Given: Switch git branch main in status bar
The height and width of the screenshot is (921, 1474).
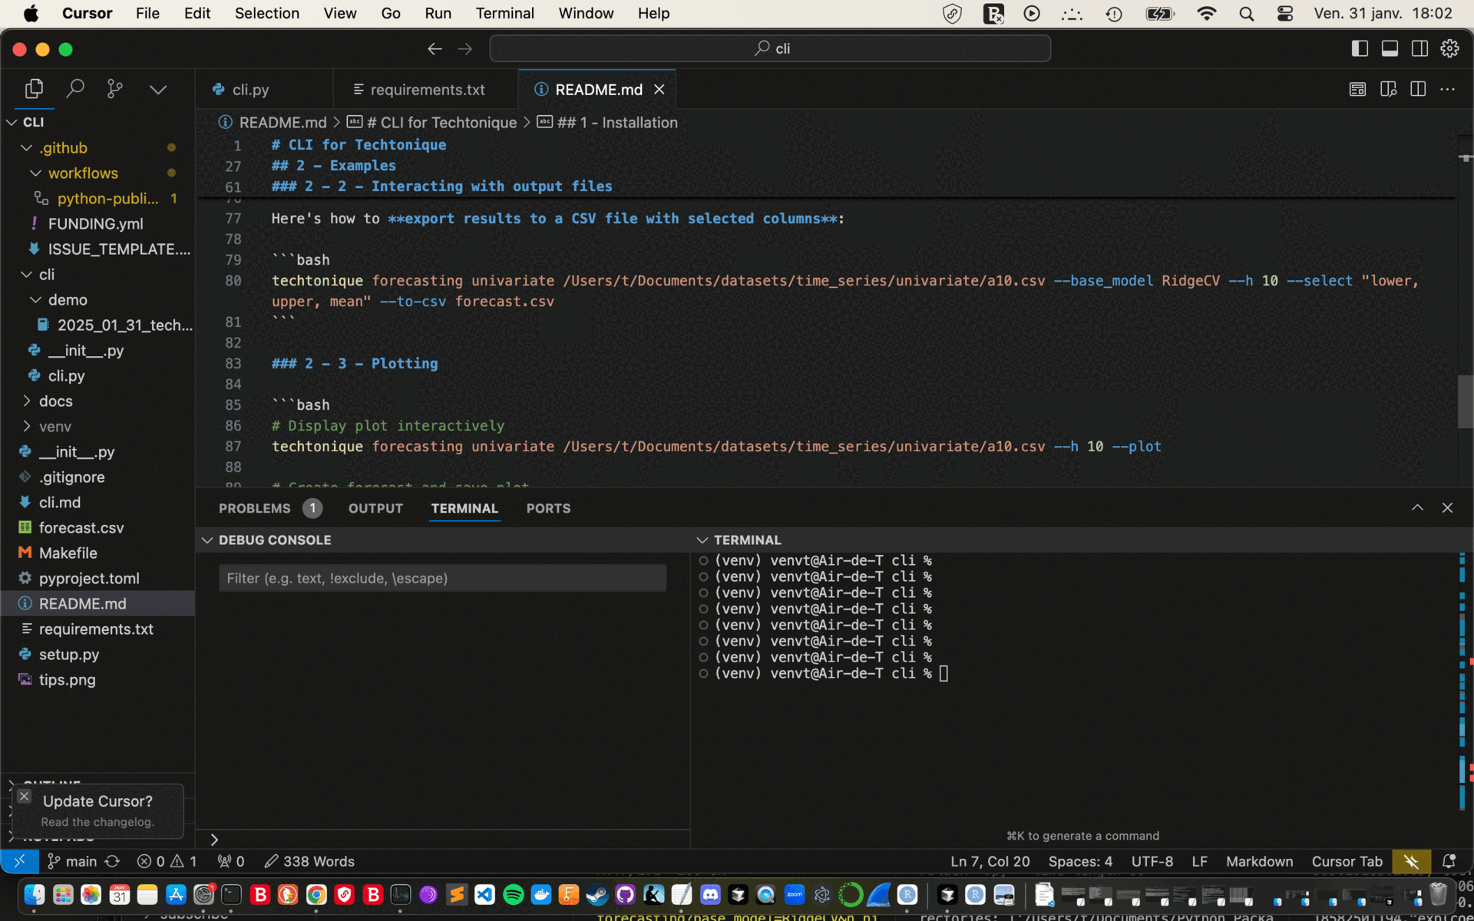Looking at the screenshot, I should [72, 861].
